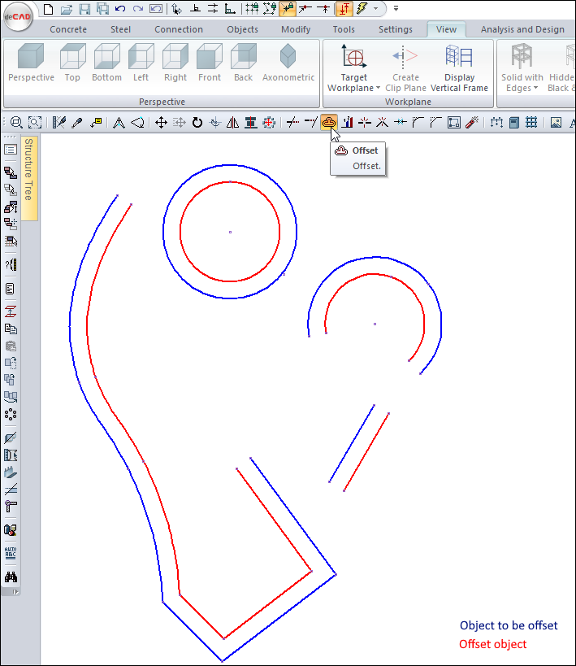Click the Rotate tool icon
Viewport: 576px width, 666px height.
[x=197, y=122]
